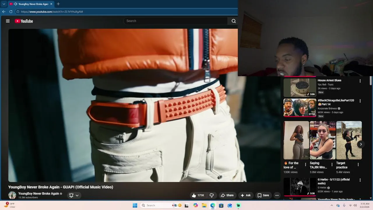Image resolution: width=373 pixels, height=210 pixels.
Task: View site info lock icon in address bar
Action: coord(18,12)
